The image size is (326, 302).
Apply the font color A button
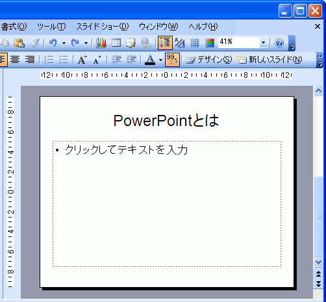pos(150,60)
